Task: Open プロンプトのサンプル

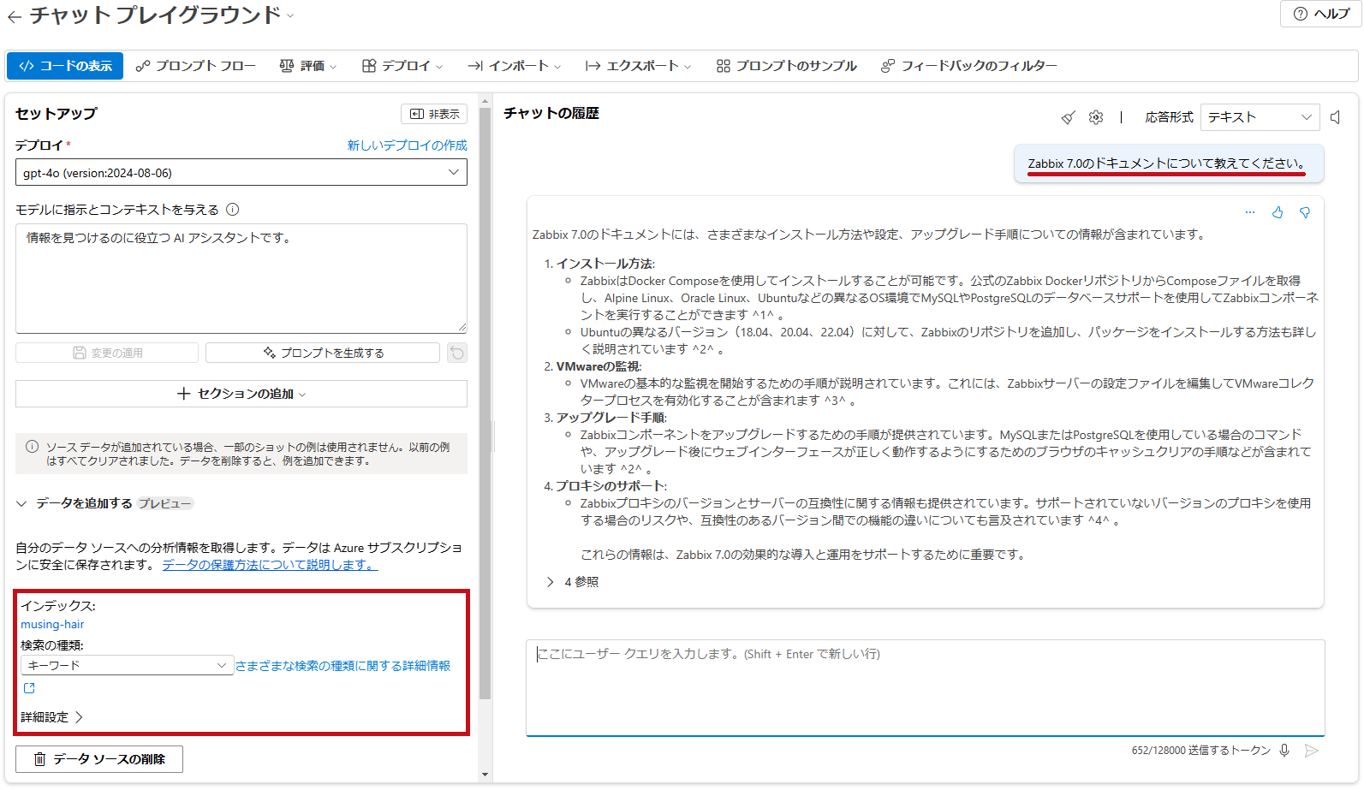Action: [x=787, y=66]
